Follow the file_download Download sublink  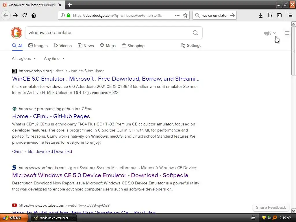pos(50,151)
